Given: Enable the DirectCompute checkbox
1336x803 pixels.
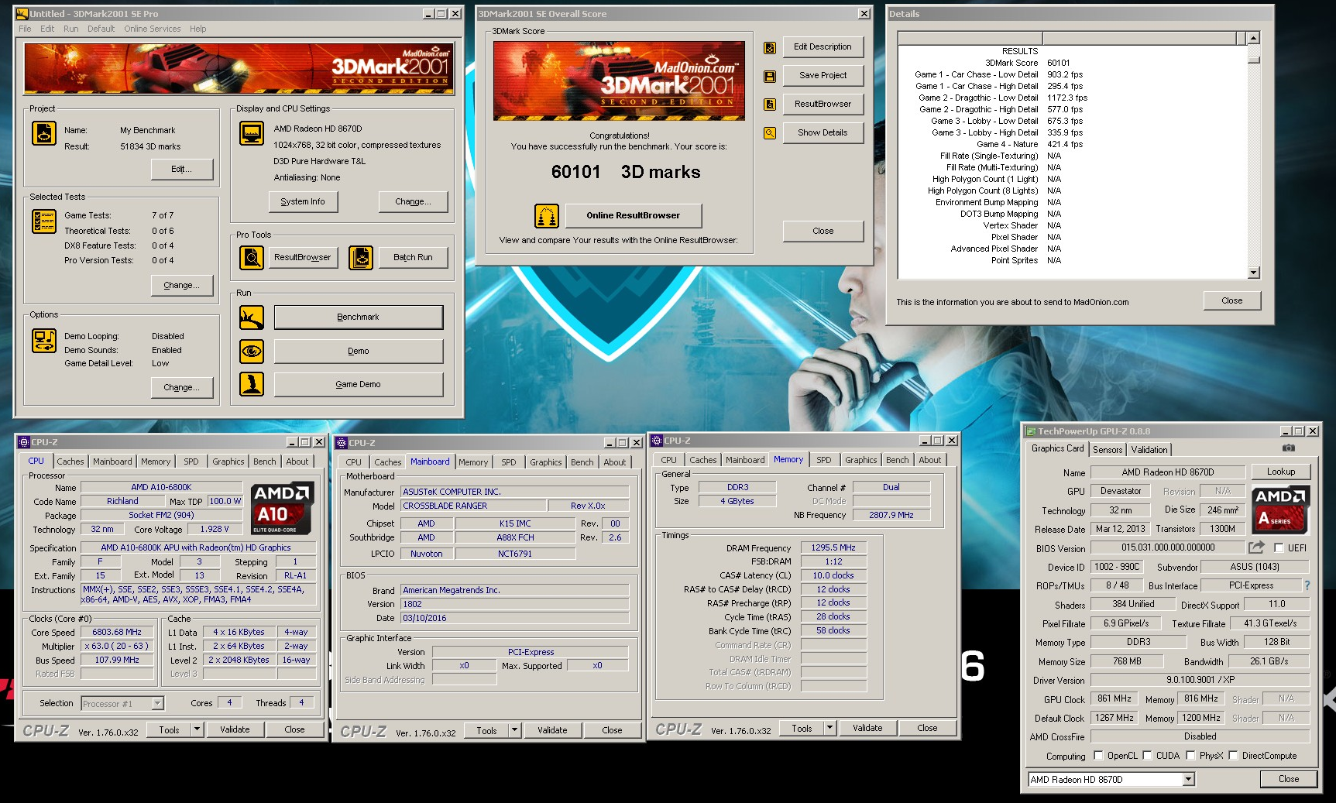Looking at the screenshot, I should pyautogui.click(x=1234, y=755).
